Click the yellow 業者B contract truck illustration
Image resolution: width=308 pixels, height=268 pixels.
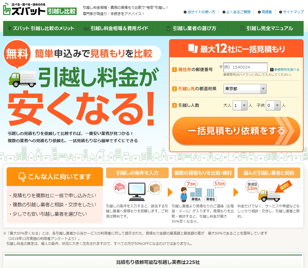tap(268, 191)
